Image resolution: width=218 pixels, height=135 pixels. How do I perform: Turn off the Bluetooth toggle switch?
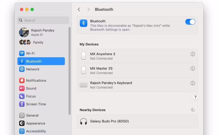pyautogui.click(x=190, y=22)
